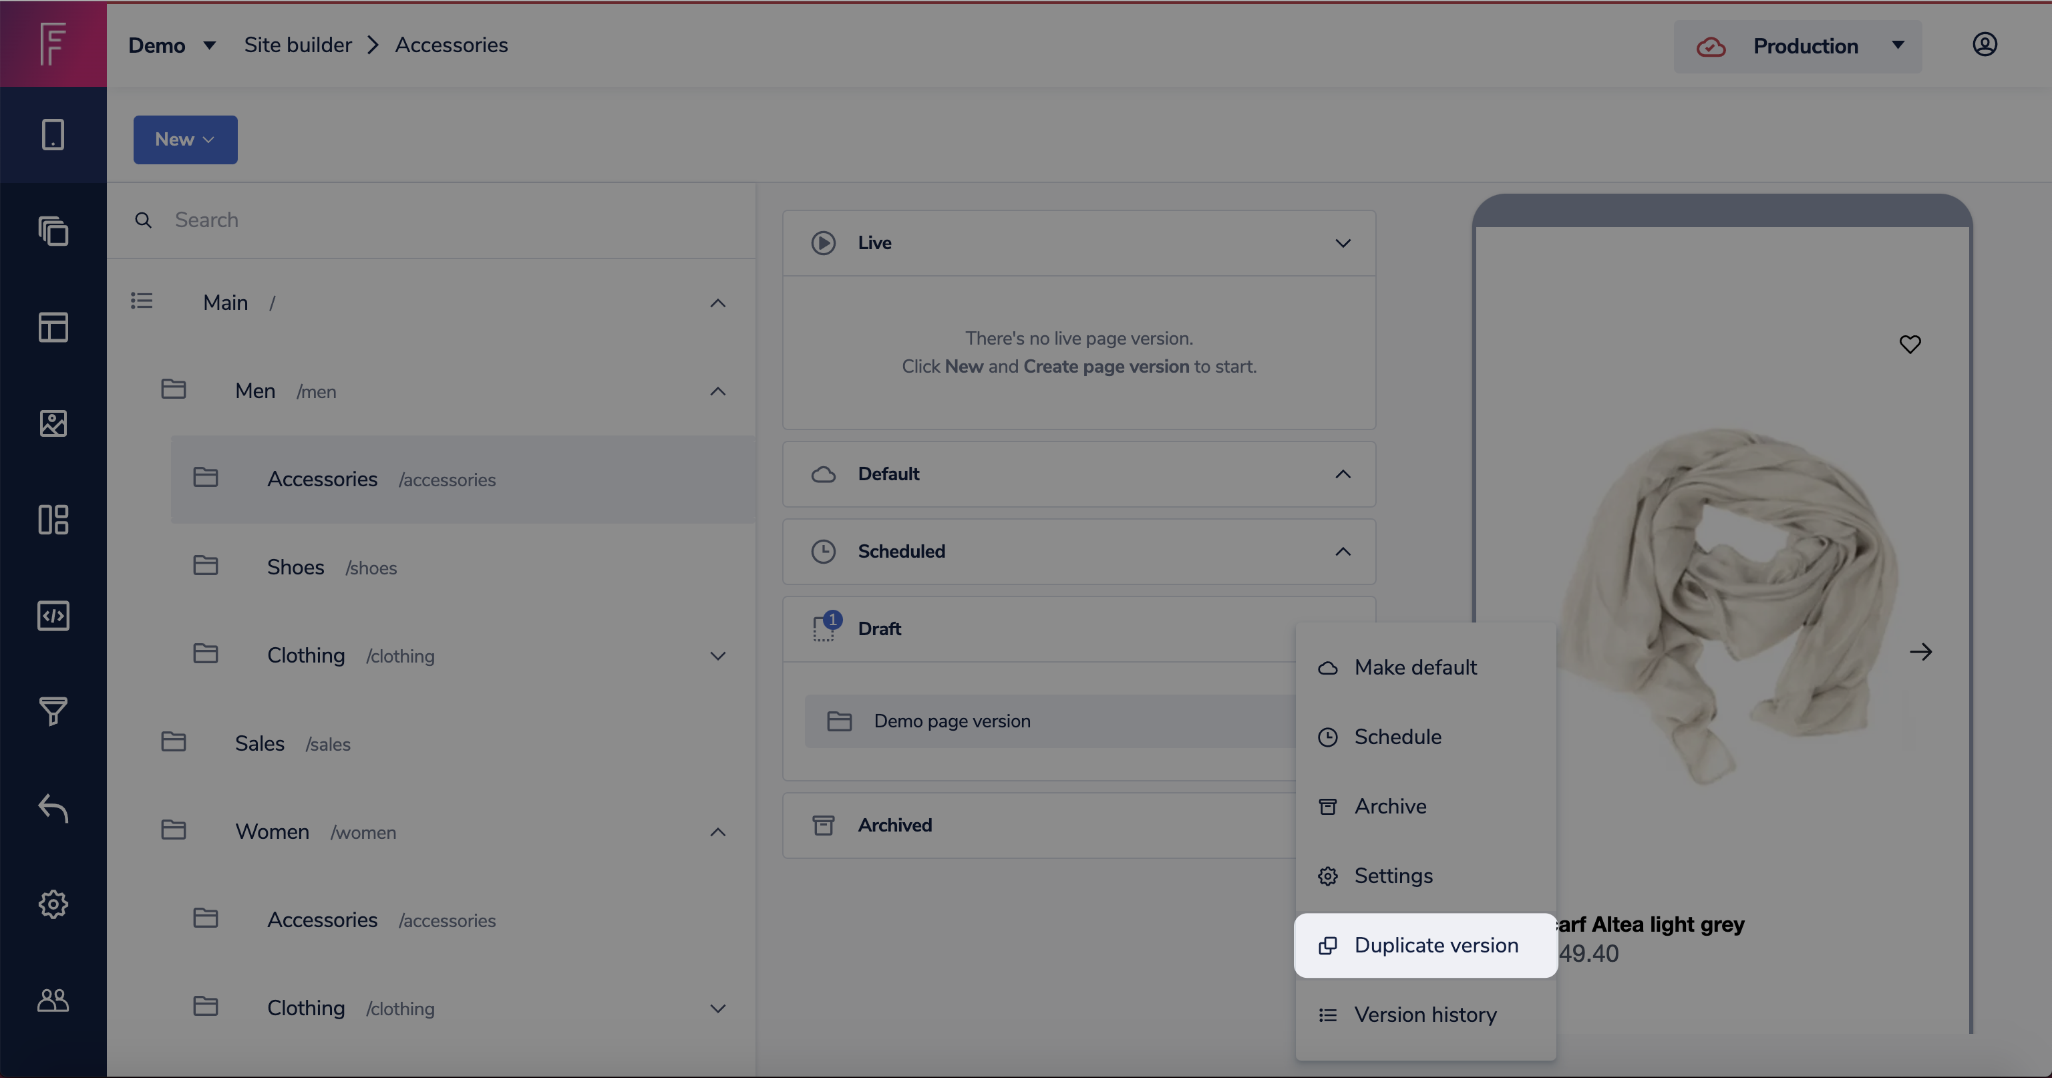Open the Demo project dropdown
This screenshot has width=2052, height=1078.
tap(172, 45)
